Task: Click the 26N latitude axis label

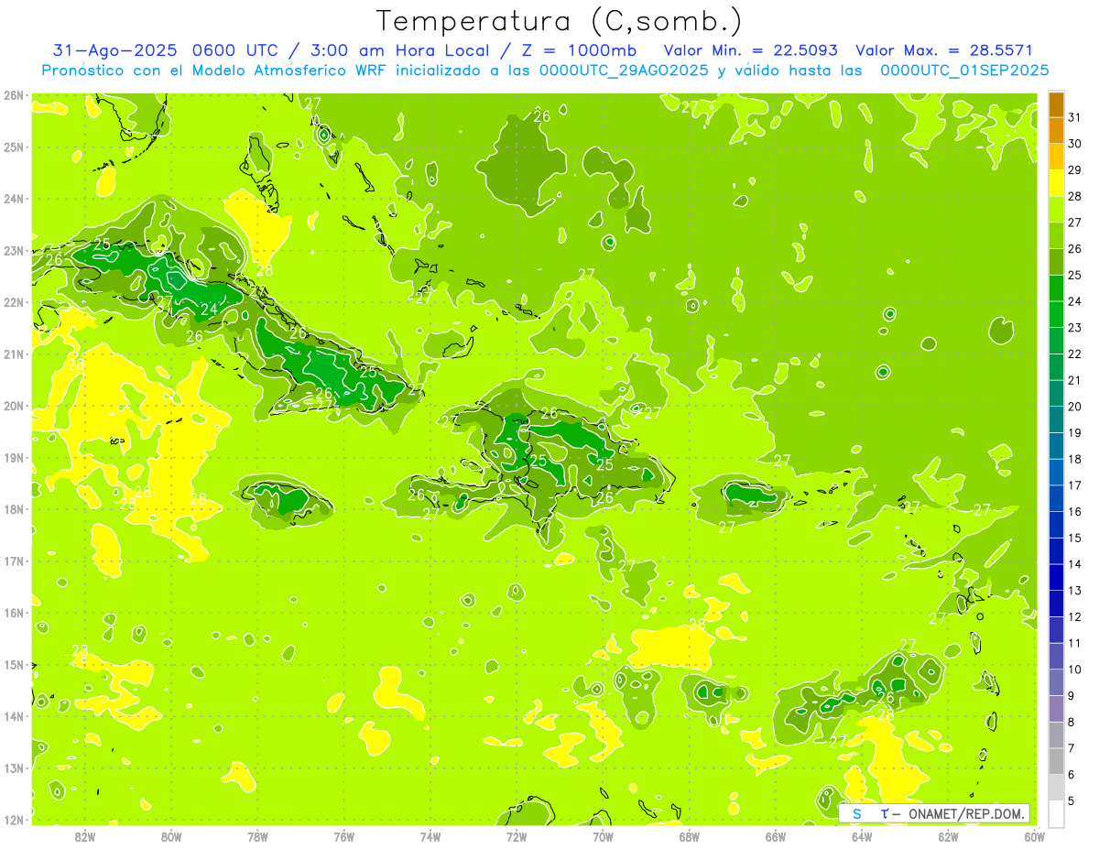Action: 13,95
